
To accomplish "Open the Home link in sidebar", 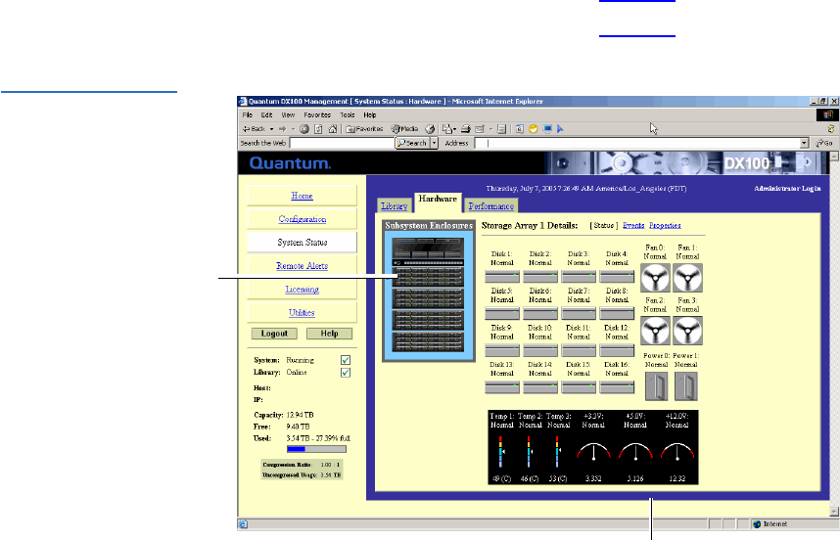I will (303, 196).
